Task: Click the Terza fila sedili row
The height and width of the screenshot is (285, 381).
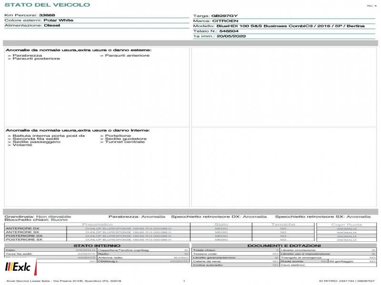Action: tap(50, 254)
